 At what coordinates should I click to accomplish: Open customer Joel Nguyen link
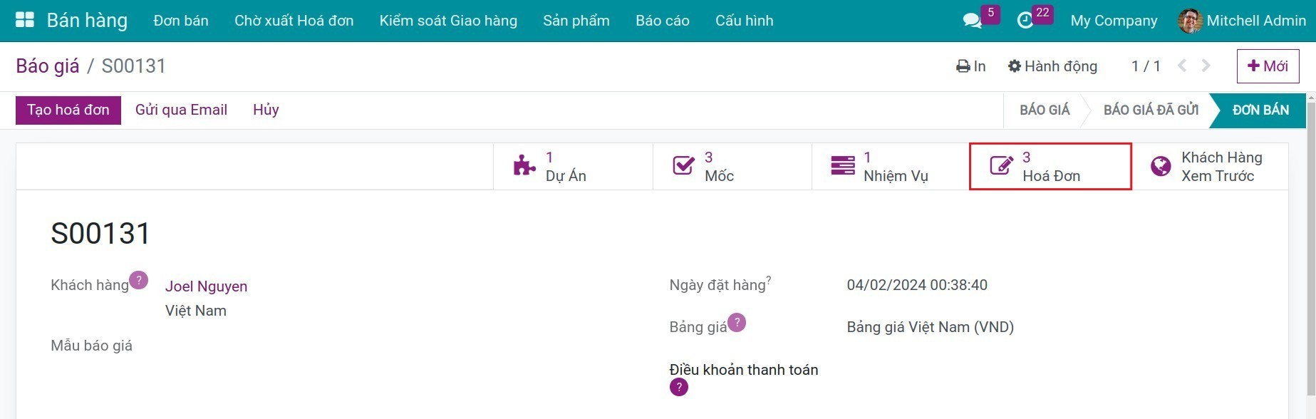pyautogui.click(x=207, y=286)
